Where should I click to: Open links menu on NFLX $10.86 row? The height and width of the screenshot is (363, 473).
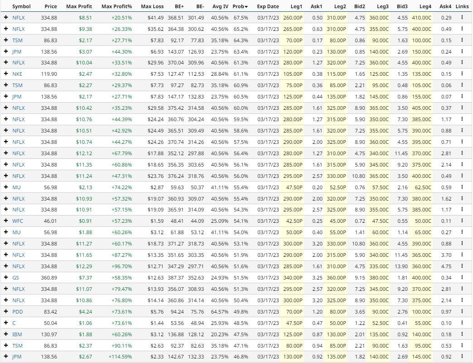462,300
